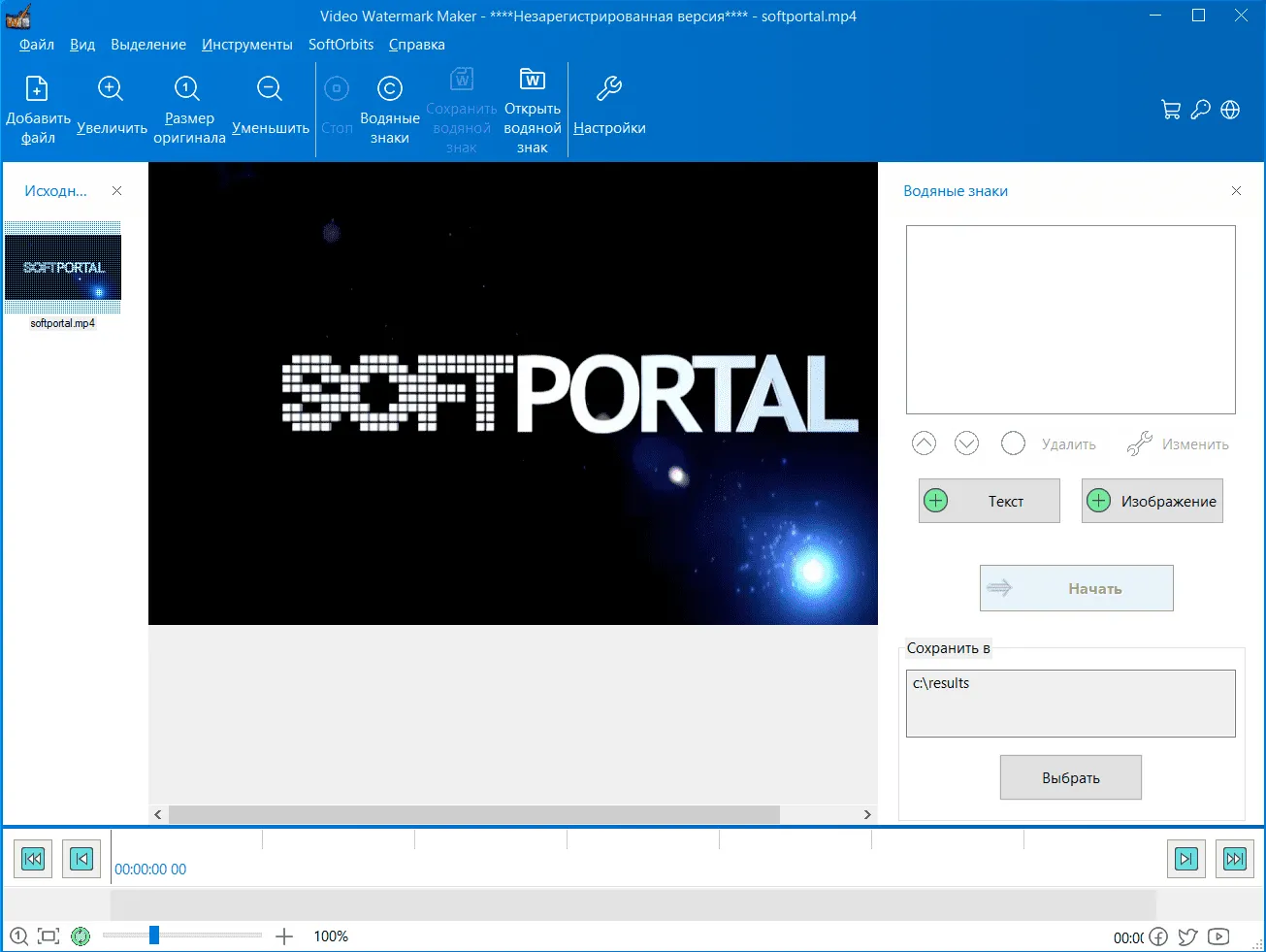Close the Исходн... panel
This screenshot has width=1266, height=952.
coord(117,191)
